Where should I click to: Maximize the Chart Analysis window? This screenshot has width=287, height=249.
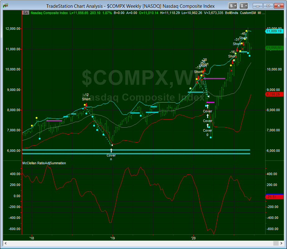click(268, 6)
